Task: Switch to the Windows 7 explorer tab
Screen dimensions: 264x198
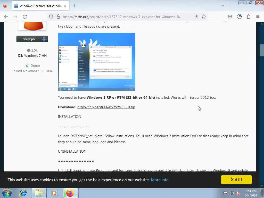Action: 40,6
